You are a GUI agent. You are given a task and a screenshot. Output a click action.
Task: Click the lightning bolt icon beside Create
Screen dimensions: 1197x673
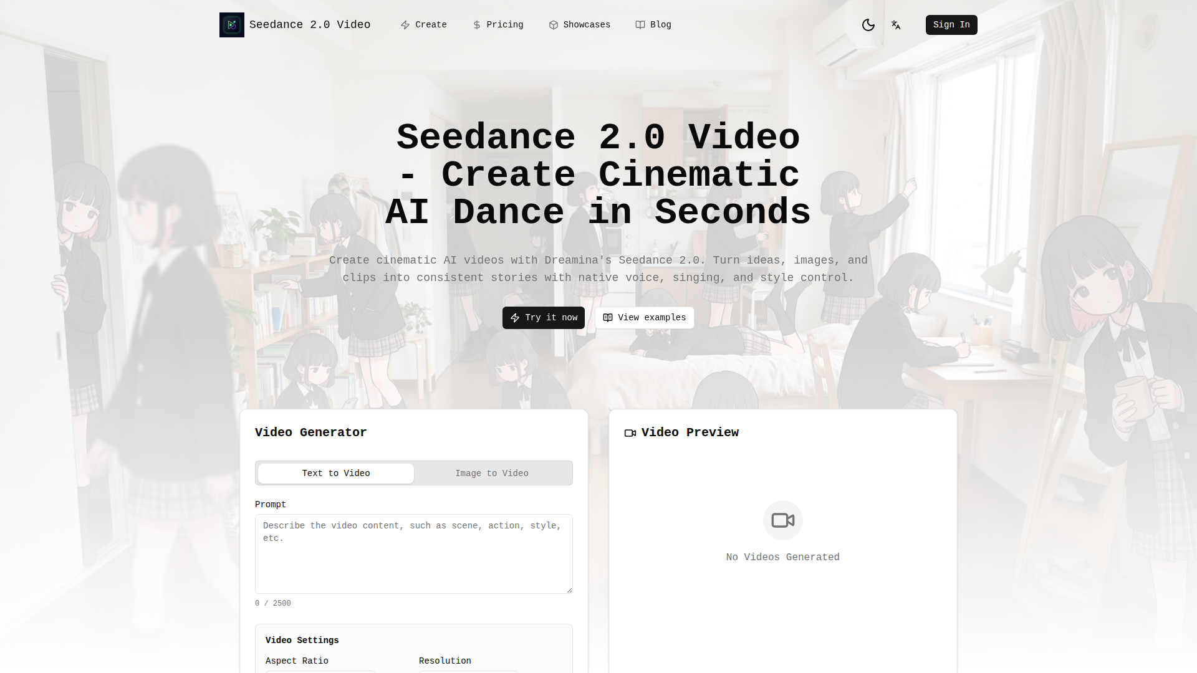pos(405,25)
